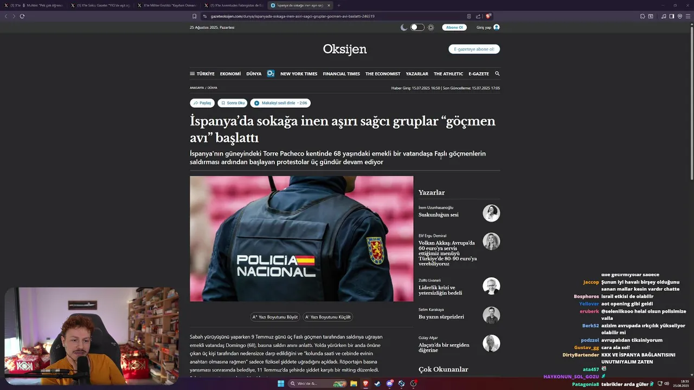Click ANASAYFA breadcrumb link
Screen dimensions: 694x390
(197, 88)
